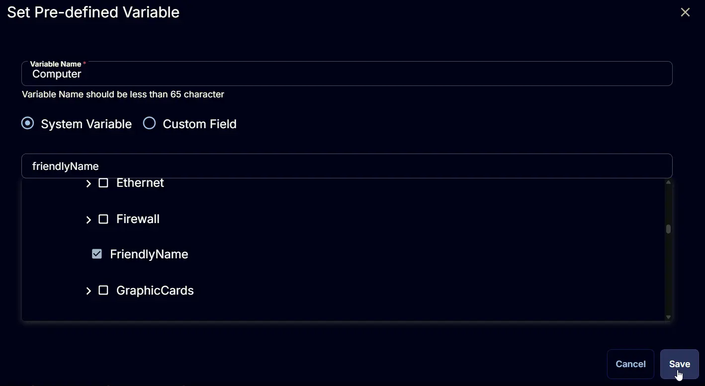Click the scroll up arrow in list
705x386 pixels.
click(668, 182)
